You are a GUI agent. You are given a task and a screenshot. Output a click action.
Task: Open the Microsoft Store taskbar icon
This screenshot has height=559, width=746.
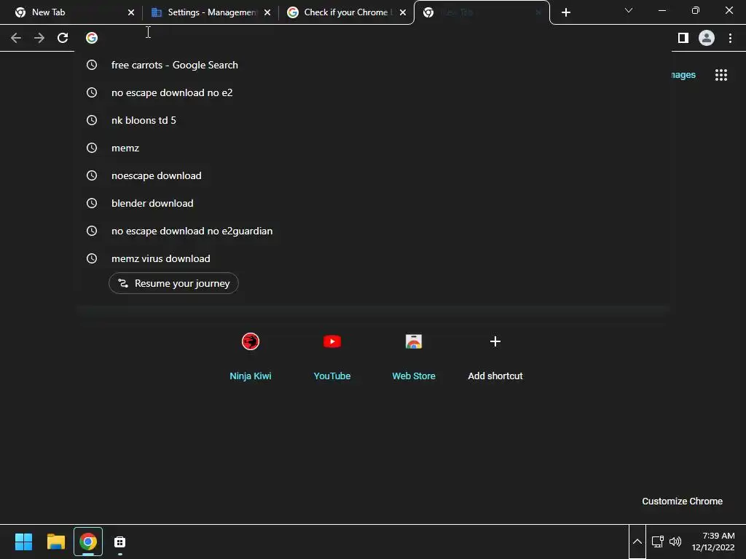click(x=120, y=542)
